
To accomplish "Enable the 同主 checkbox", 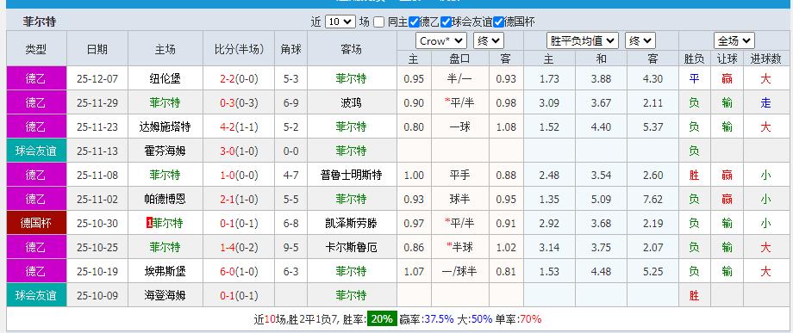I will click(378, 22).
